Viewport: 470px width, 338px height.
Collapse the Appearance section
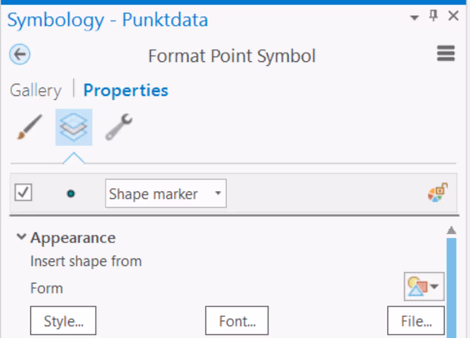pyautogui.click(x=21, y=237)
